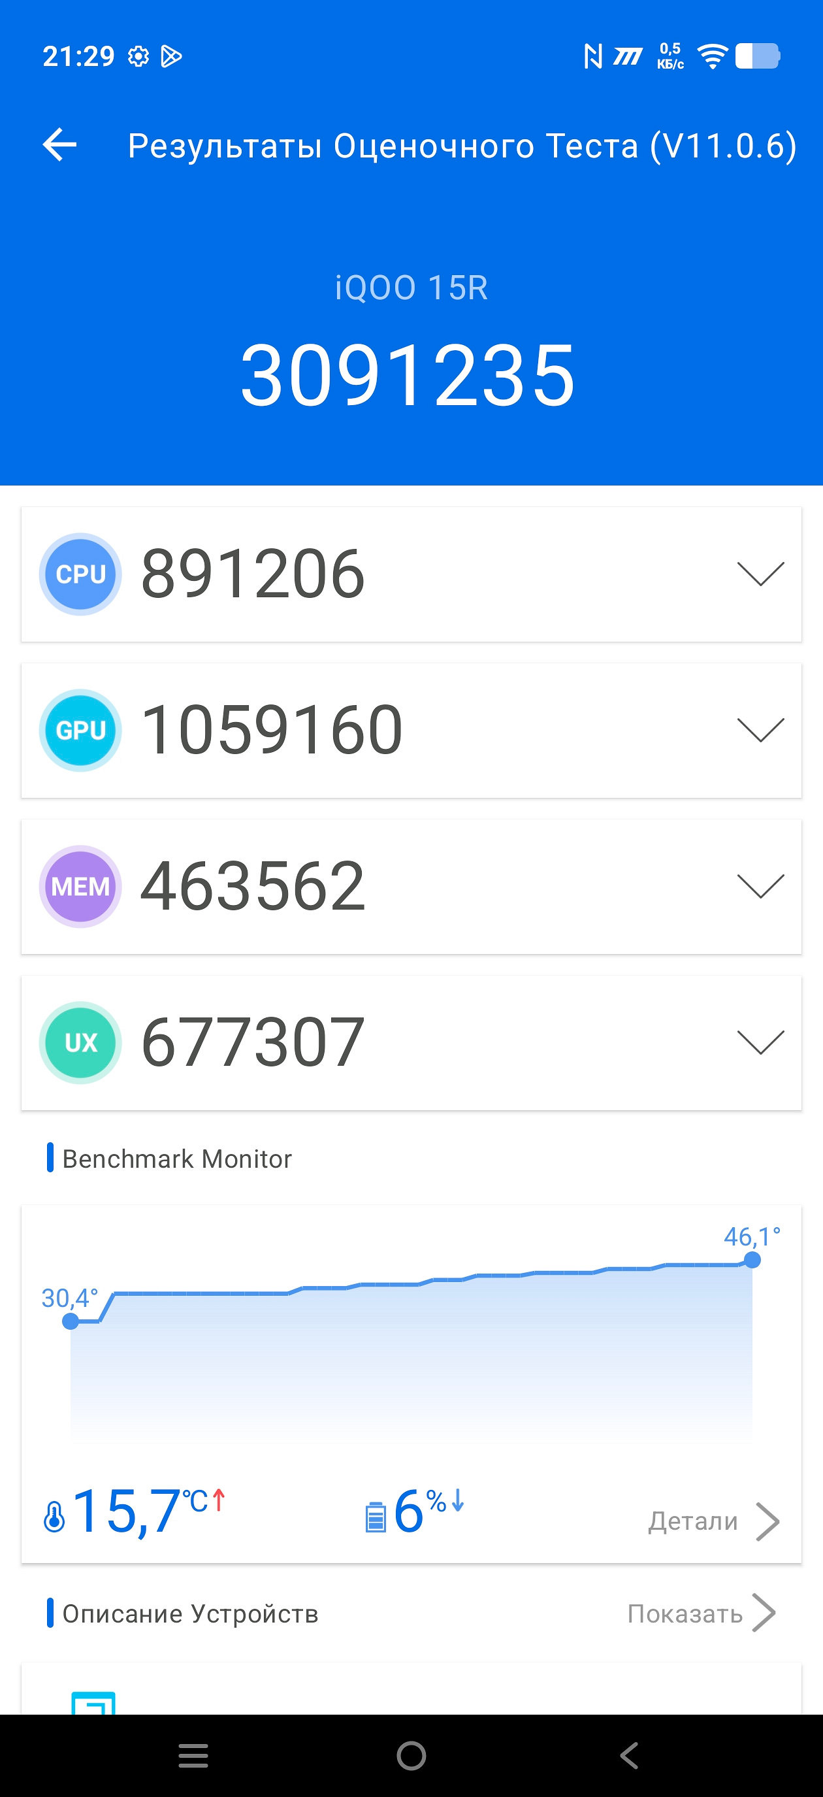Viewport: 823px width, 1797px height.
Task: Tap the green UX score icon
Action: tap(80, 1043)
